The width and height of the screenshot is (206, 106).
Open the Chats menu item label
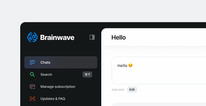click(45, 62)
